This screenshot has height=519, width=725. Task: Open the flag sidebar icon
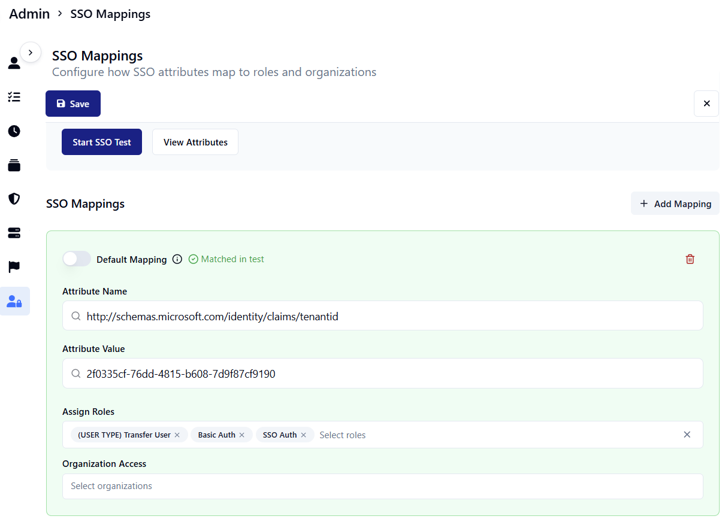pos(14,267)
